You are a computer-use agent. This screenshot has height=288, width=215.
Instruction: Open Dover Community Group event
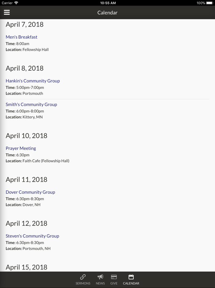tap(30, 192)
